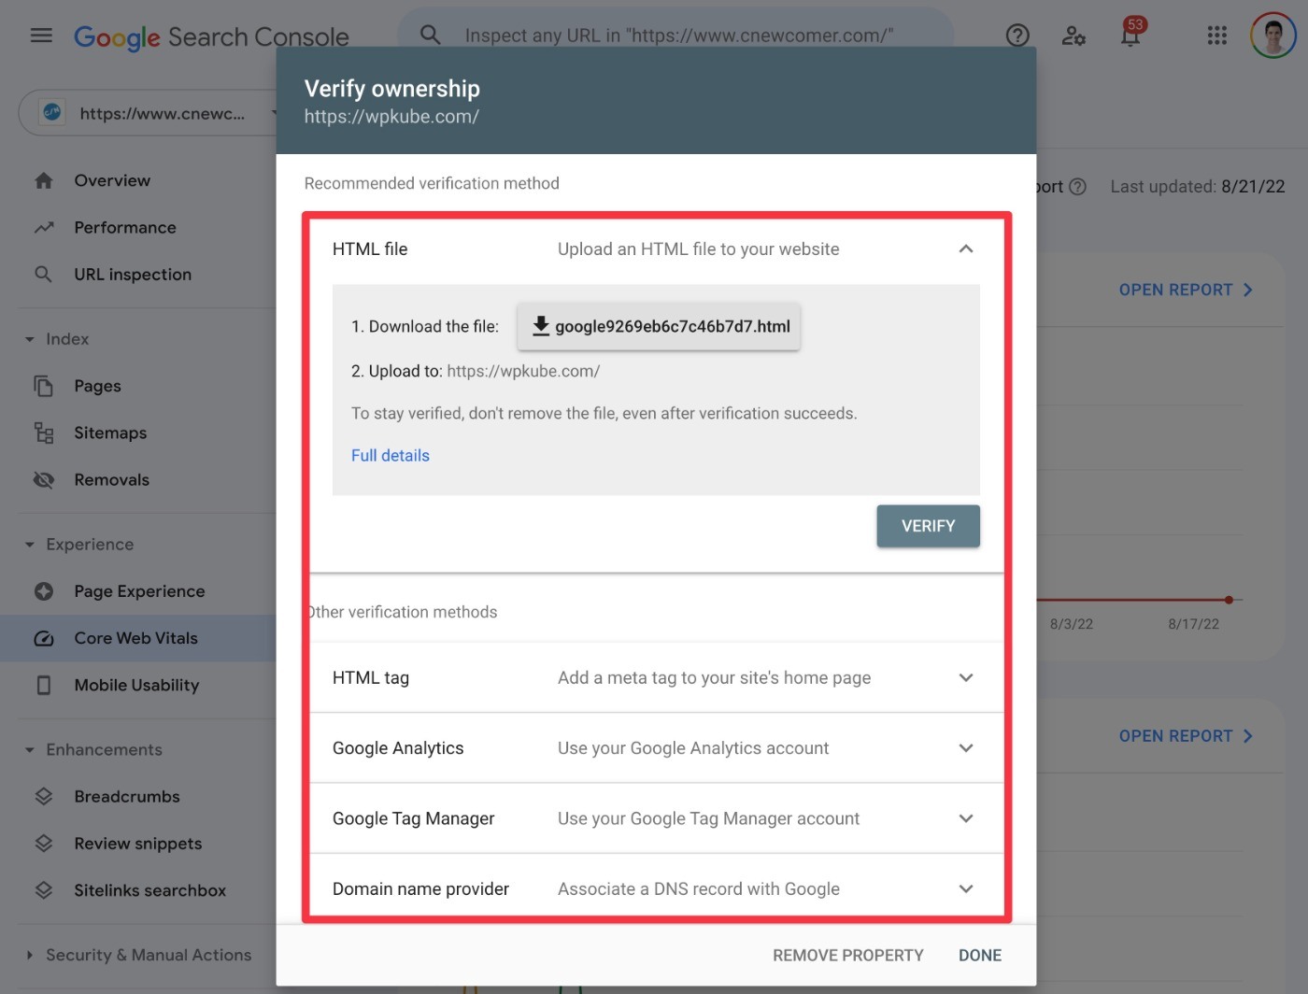Image resolution: width=1308 pixels, height=994 pixels.
Task: Collapse the Enhancements sidebar section
Action: [x=30, y=750]
